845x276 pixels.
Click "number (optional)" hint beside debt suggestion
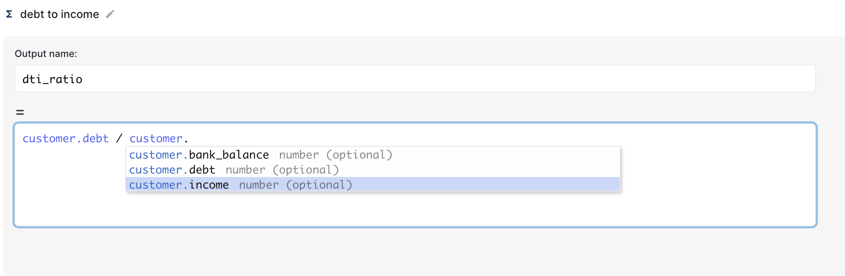pos(282,170)
